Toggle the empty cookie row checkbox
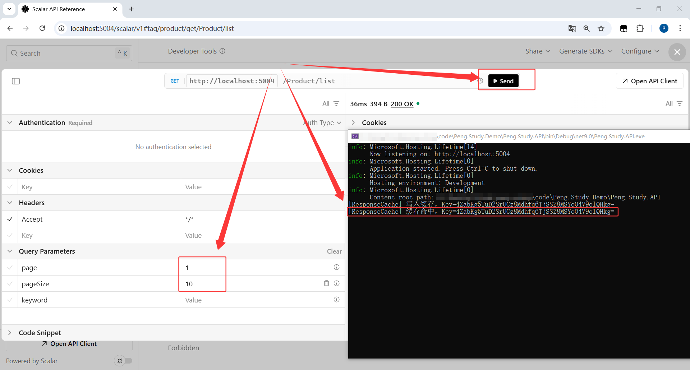 pos(10,186)
